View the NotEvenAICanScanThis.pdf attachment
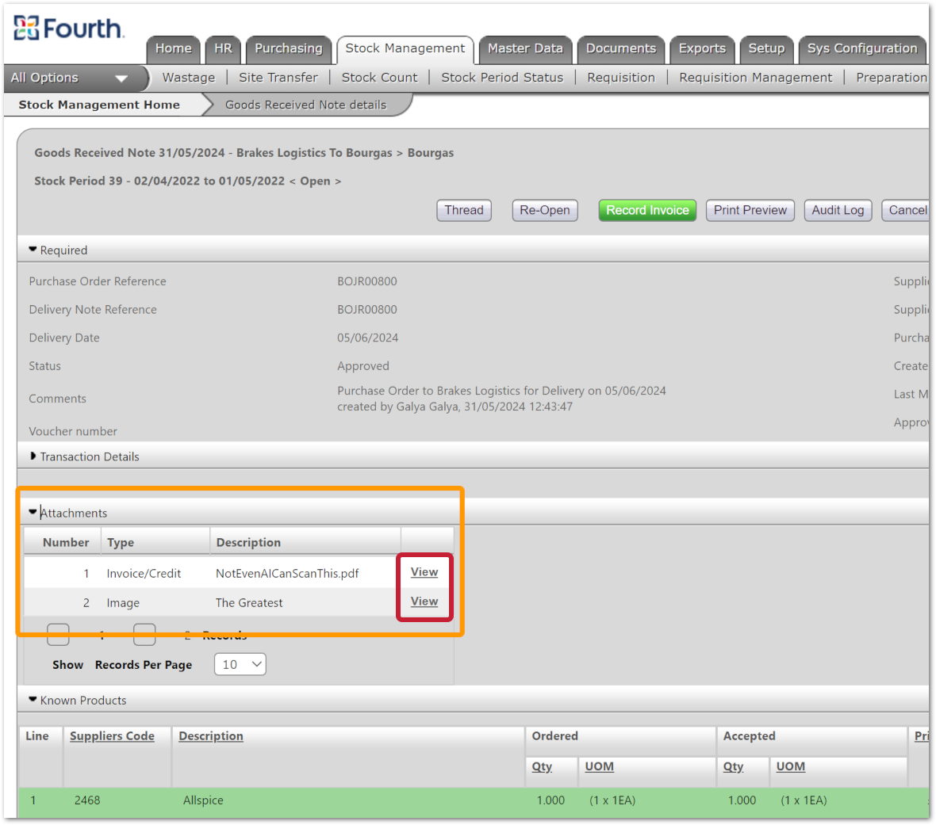This screenshot has height=825, width=936. point(424,572)
